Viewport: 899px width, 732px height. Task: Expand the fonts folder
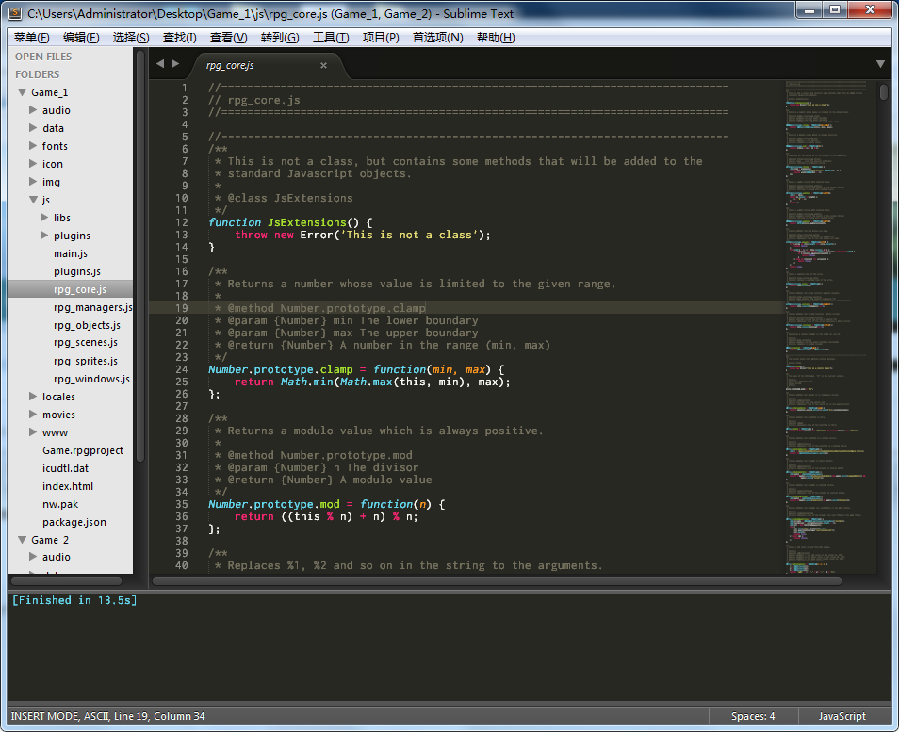[33, 146]
